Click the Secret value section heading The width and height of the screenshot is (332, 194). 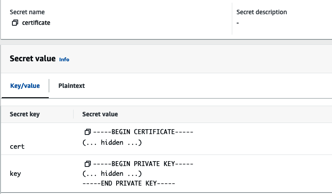pyautogui.click(x=33, y=59)
